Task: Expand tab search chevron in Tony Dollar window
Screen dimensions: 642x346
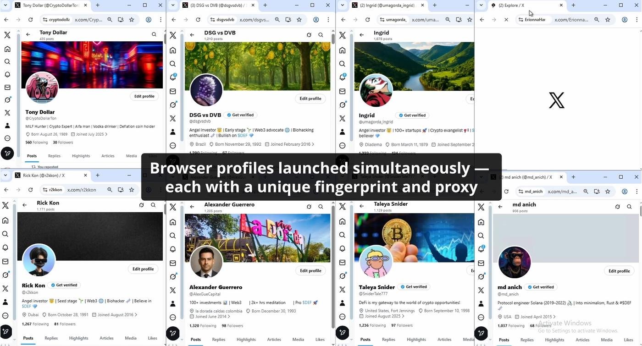Action: 6,5
